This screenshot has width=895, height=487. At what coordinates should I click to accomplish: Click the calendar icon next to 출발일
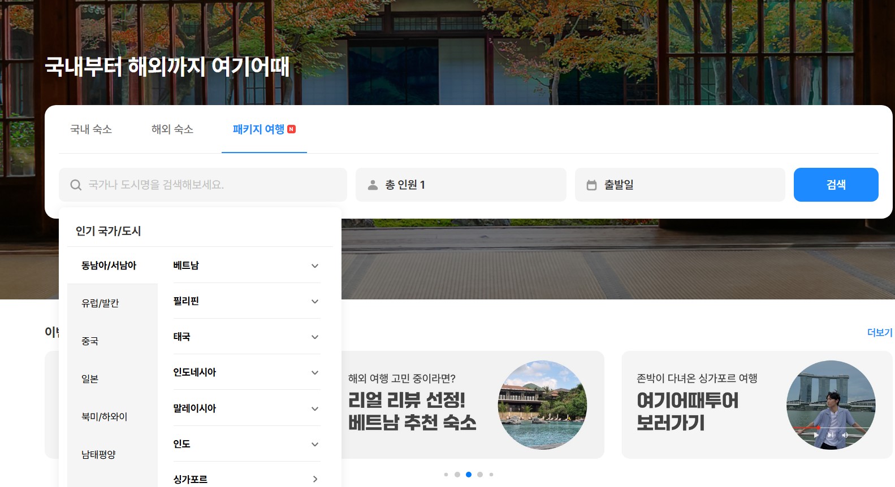click(x=591, y=185)
